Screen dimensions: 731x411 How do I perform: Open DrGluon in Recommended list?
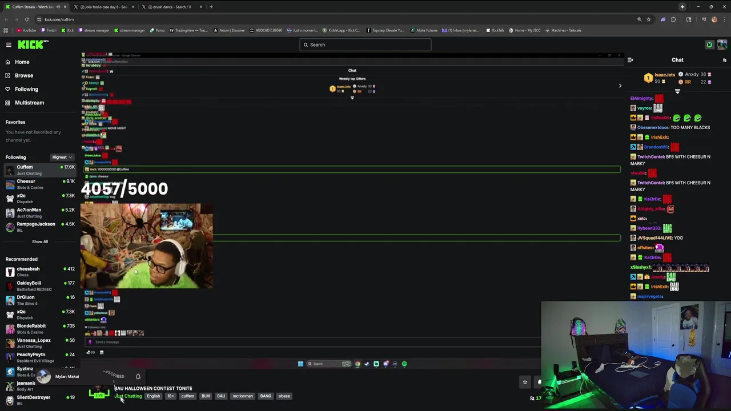40,300
